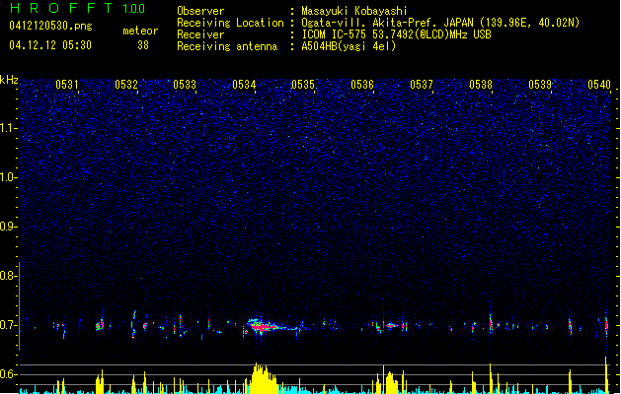The height and width of the screenshot is (394, 621).
Task: Click the 0.6 frequency axis label
Action: tap(9, 374)
